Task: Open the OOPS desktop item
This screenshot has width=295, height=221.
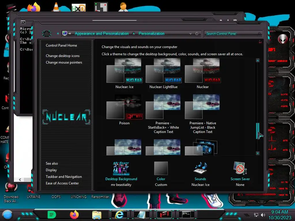Action: [x=56, y=197]
